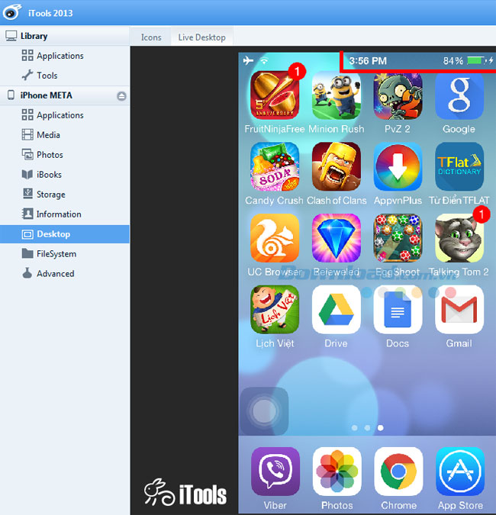
Task: Launch UC Browser app icon
Action: [275, 238]
